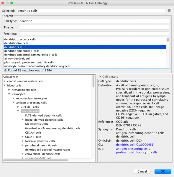The height and width of the screenshot is (177, 174).
Task: Click the OK button
Action: (x=162, y=171)
